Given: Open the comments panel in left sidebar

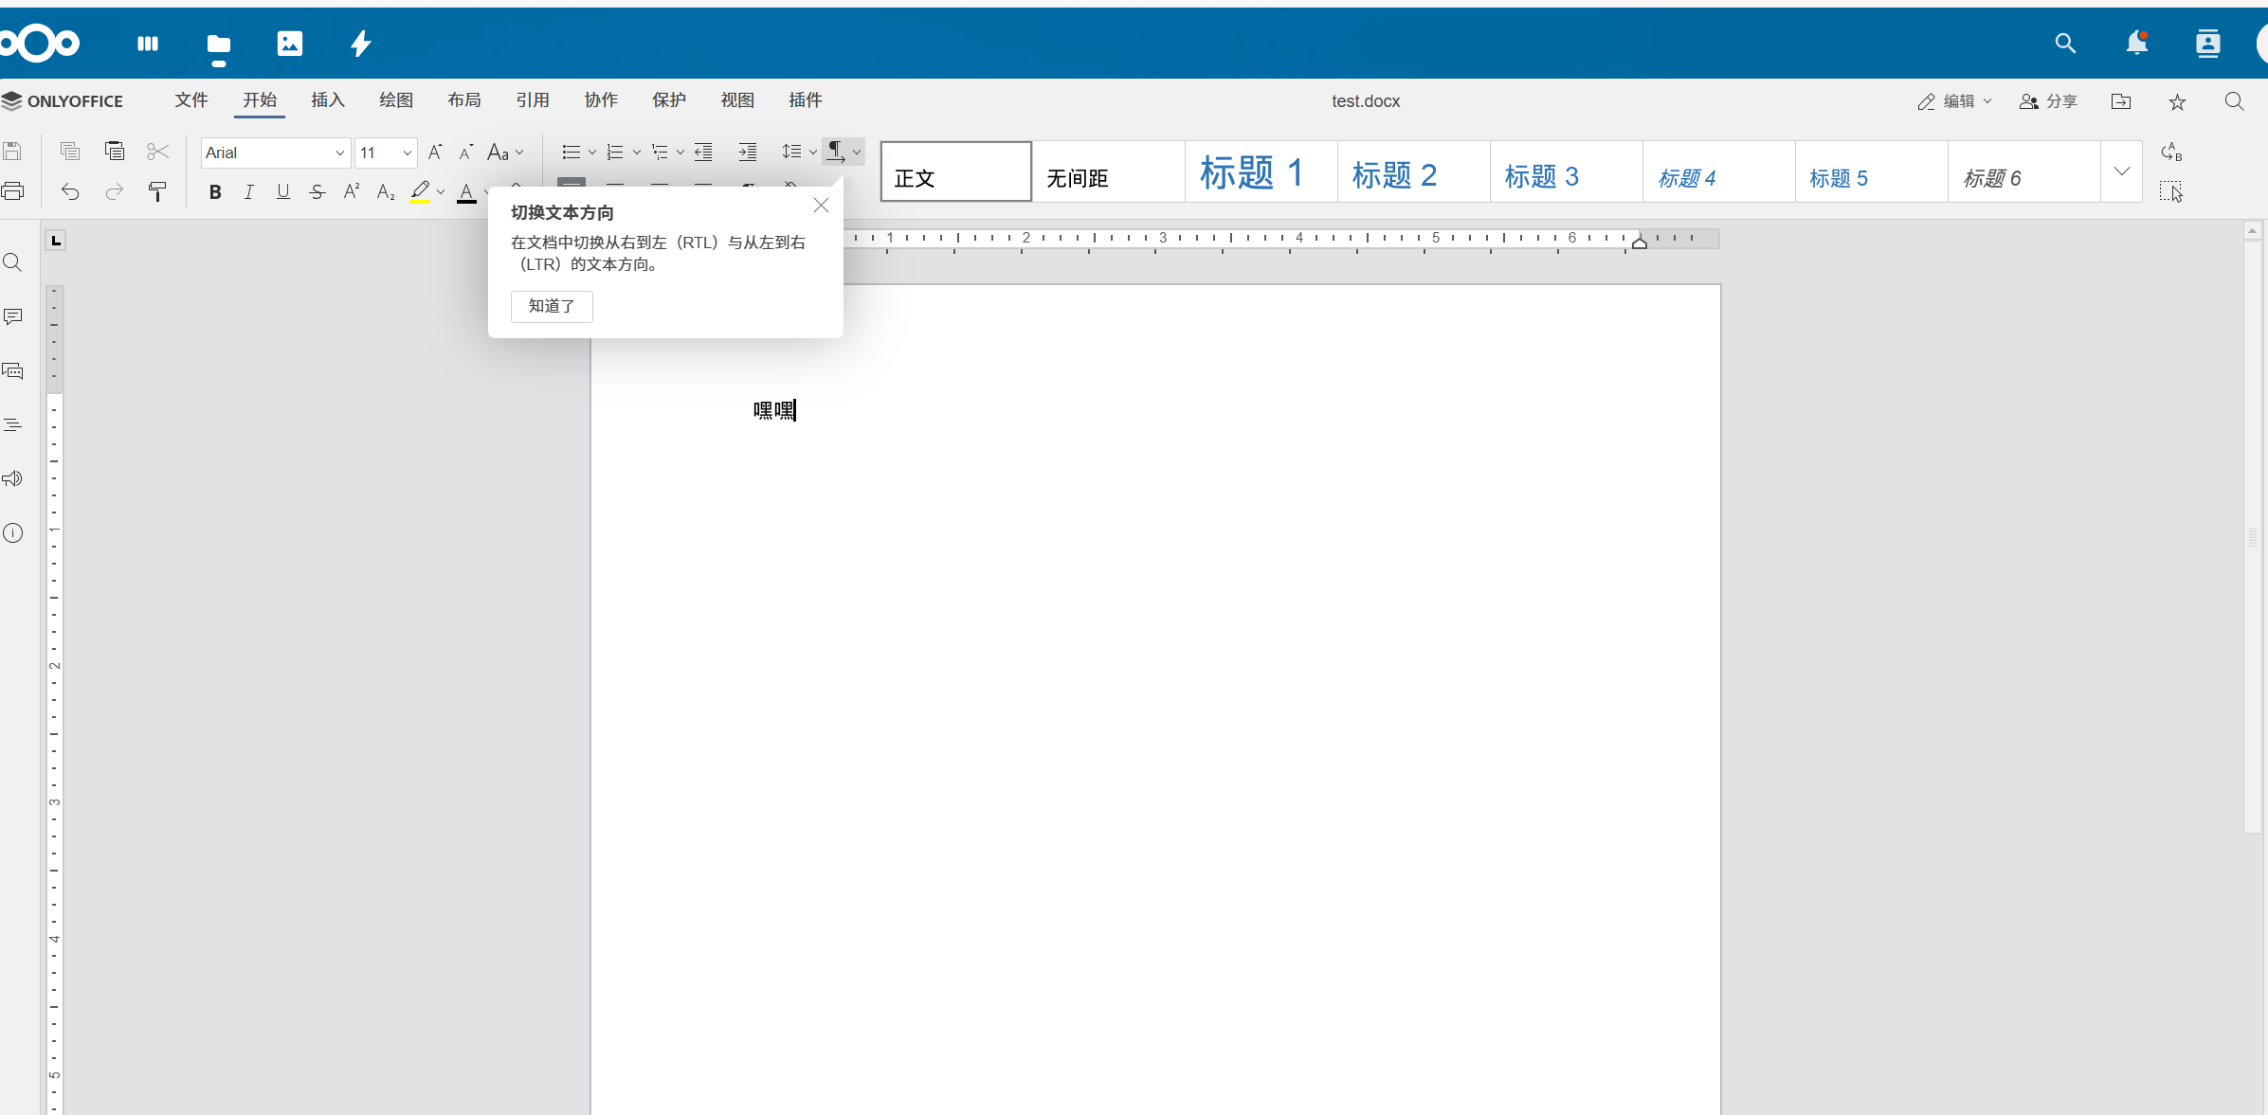Looking at the screenshot, I should pos(13,316).
